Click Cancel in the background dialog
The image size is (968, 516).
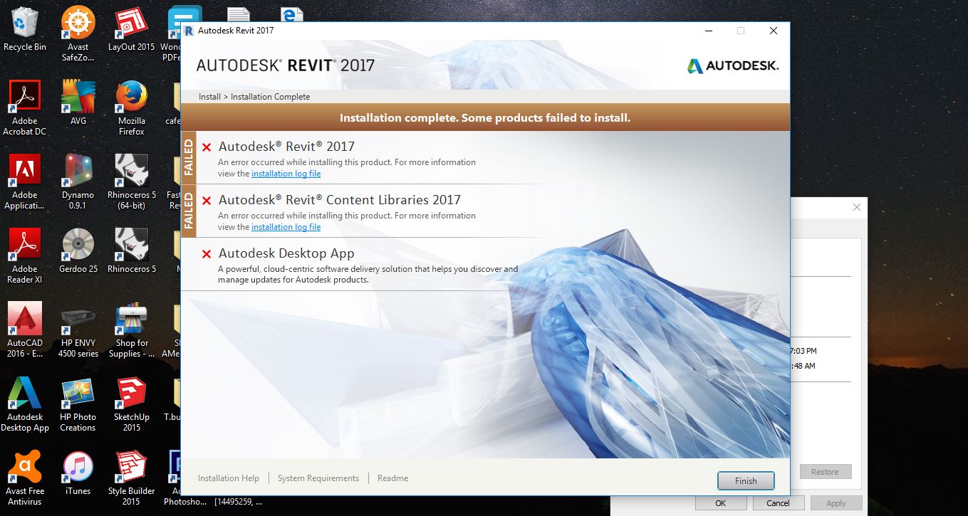(x=778, y=503)
